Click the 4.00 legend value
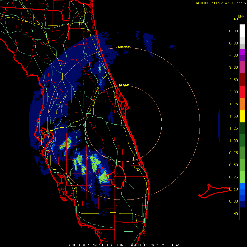 tap(234, 55)
